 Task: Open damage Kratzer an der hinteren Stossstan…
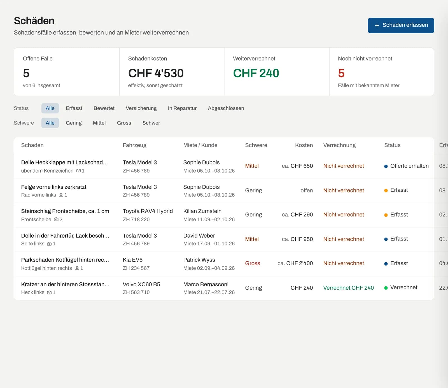(x=65, y=284)
